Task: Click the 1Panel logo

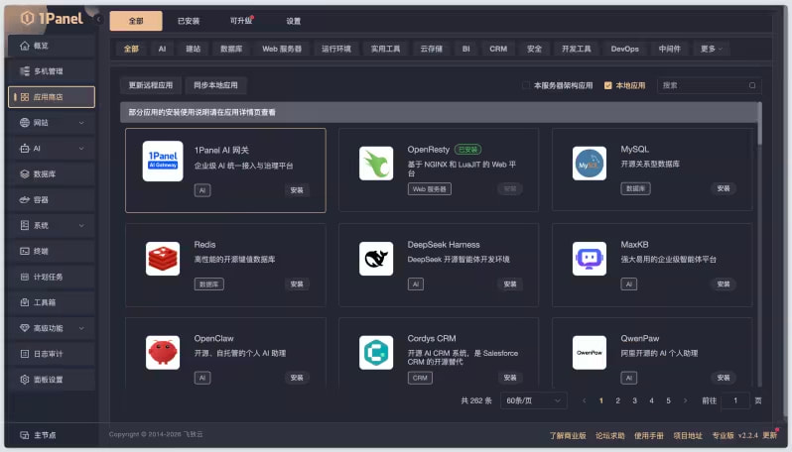Action: click(x=52, y=19)
